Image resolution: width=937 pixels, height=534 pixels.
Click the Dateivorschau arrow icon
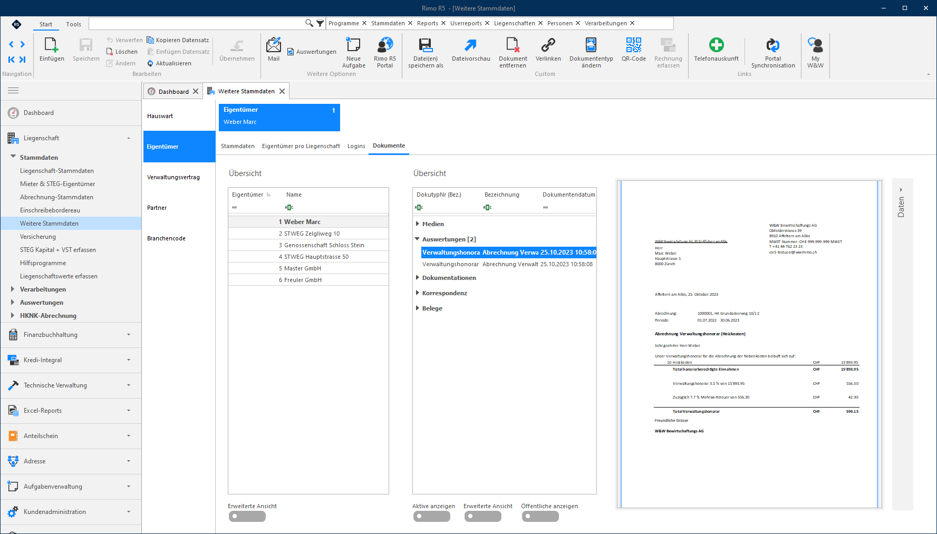pos(470,45)
